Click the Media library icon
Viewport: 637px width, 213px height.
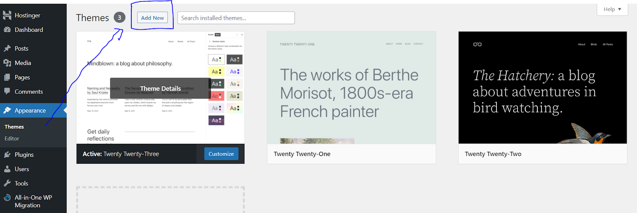[x=7, y=63]
